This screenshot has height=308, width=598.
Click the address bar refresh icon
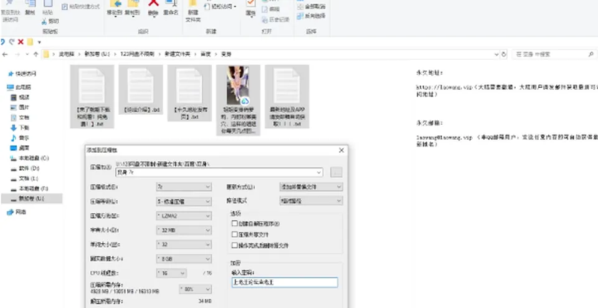[x=504, y=55]
